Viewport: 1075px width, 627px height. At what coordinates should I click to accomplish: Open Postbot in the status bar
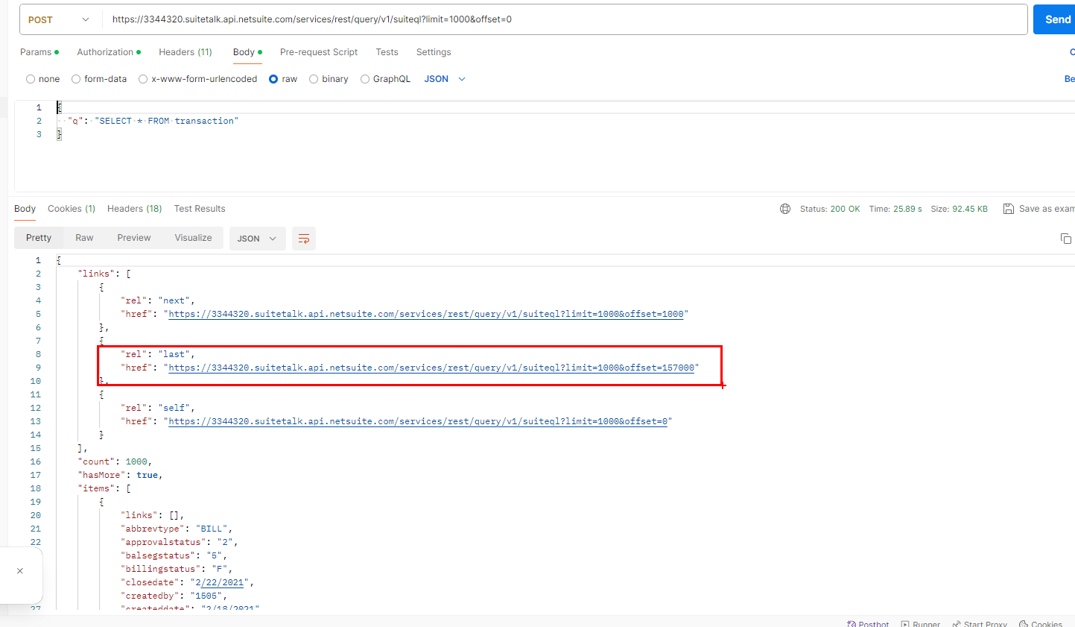pos(868,624)
